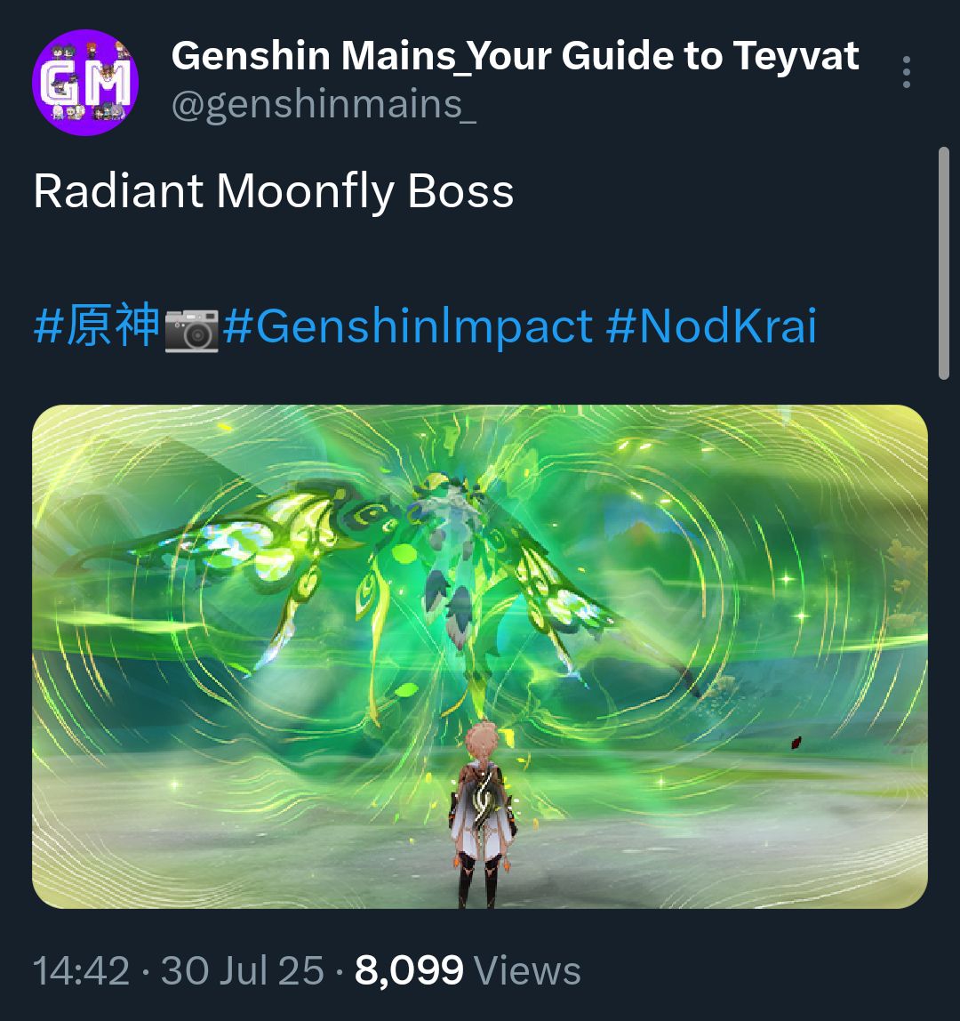Open the #原神 hashtag
The width and height of the screenshot is (960, 1021).
coord(97,325)
